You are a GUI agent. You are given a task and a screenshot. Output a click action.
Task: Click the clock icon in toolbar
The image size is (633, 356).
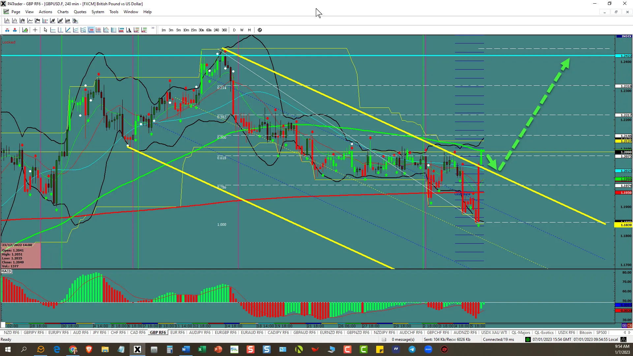pos(260,30)
